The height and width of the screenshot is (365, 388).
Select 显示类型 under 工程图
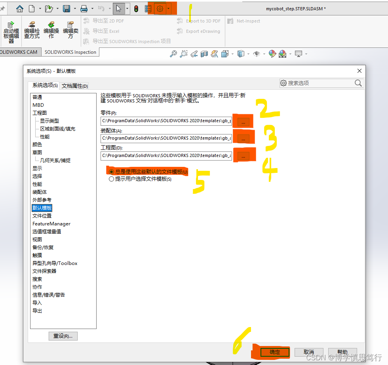[x=49, y=121]
